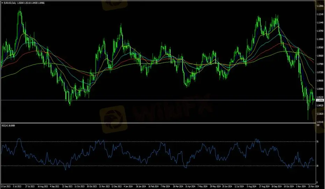Click the 1.03140 price axis label
325x189 pixels.
320,122
